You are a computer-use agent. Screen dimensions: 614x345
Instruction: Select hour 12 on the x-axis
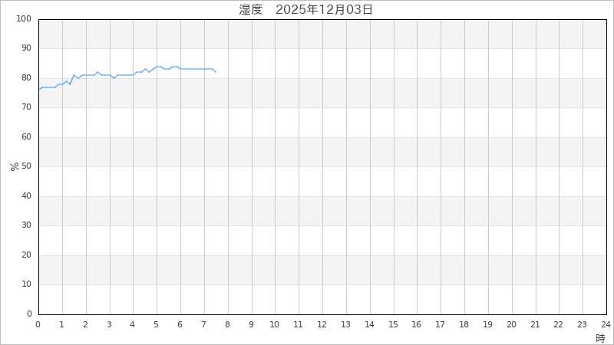322,324
